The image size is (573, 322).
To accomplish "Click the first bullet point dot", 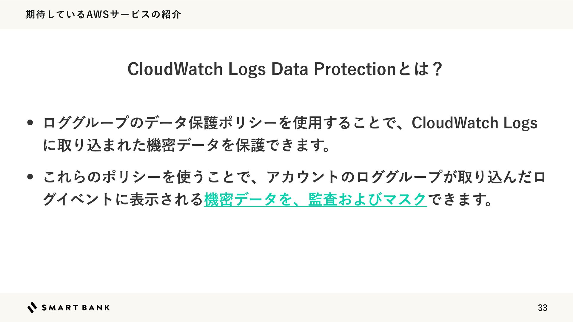I will pyautogui.click(x=30, y=122).
